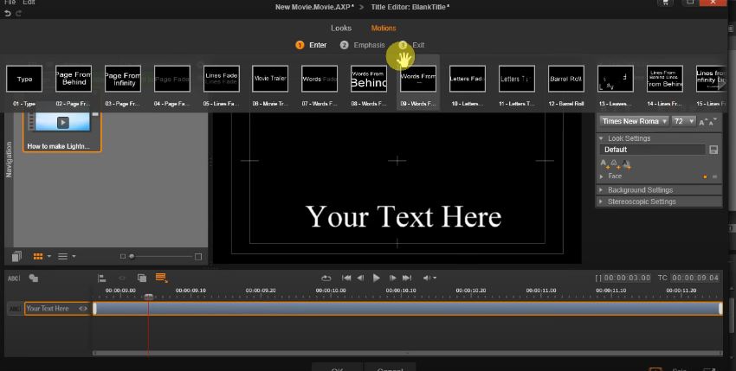
Task: Select the Your Text Here title text
Action: coord(404,217)
